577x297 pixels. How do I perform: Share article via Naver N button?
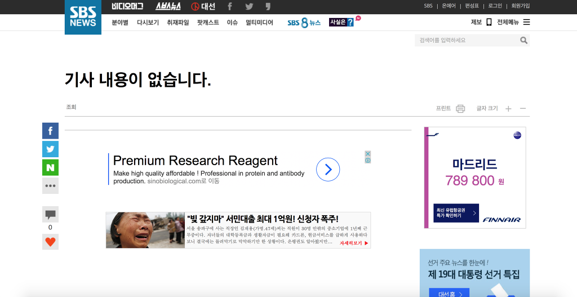coord(50,167)
